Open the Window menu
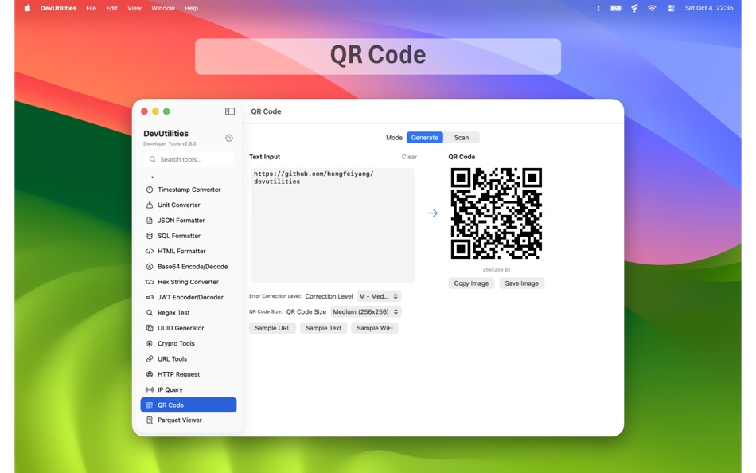756x473 pixels. (x=162, y=8)
